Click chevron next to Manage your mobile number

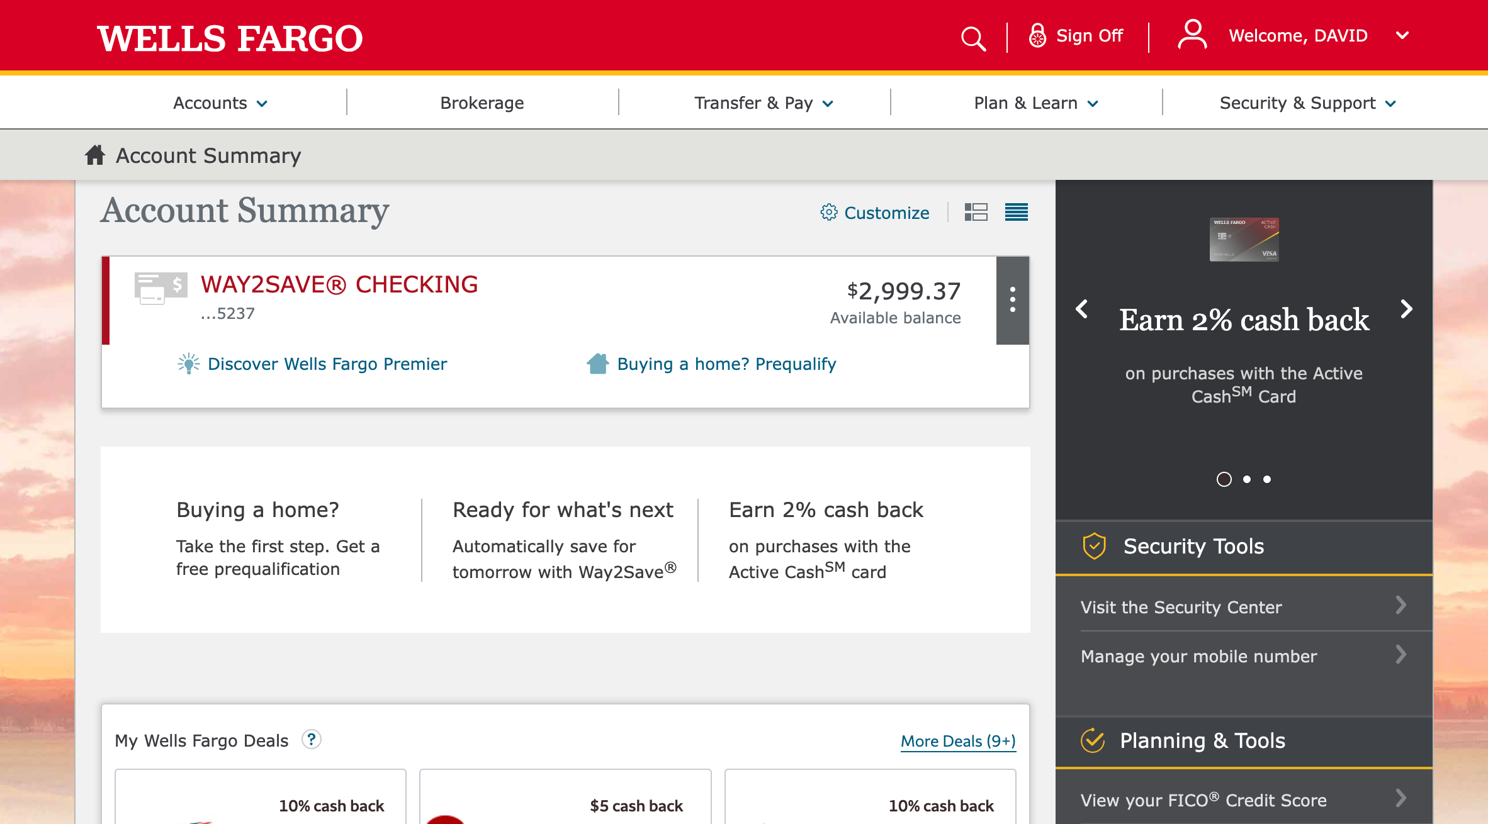pyautogui.click(x=1401, y=654)
